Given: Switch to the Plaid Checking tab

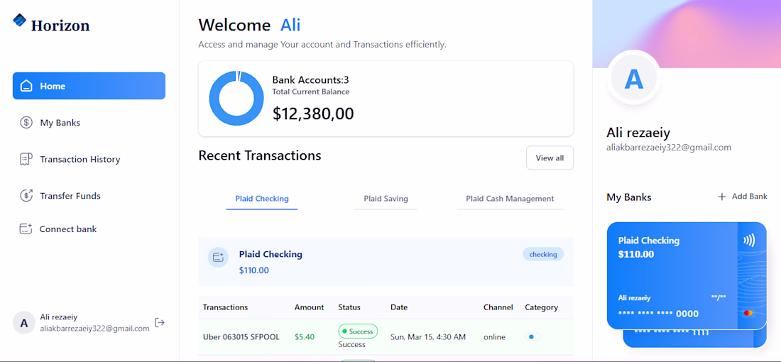Looking at the screenshot, I should [x=262, y=199].
